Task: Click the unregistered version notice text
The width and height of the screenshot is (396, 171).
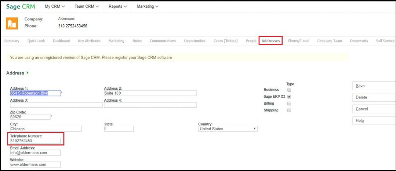Action: point(91,58)
